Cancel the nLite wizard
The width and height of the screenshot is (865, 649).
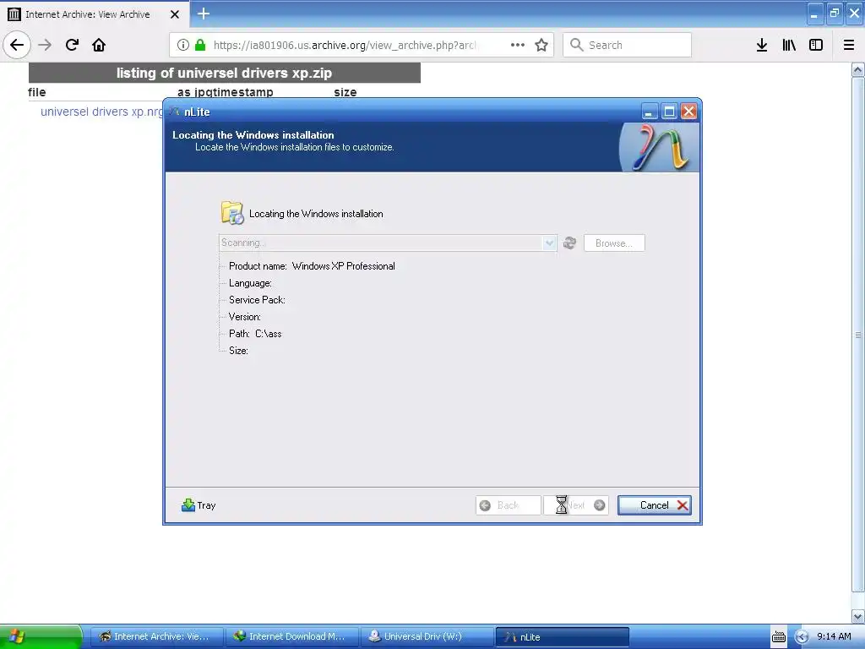tap(655, 505)
